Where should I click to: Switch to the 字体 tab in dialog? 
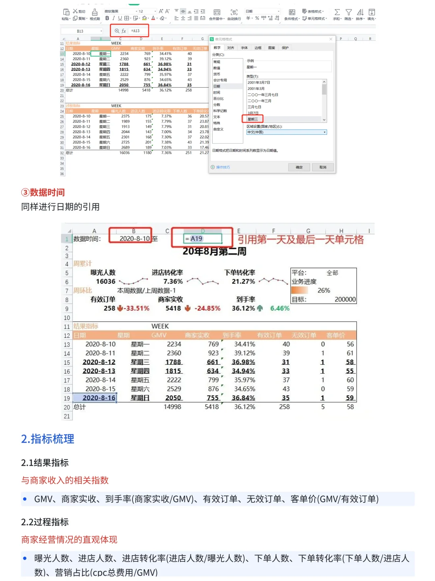[x=244, y=48]
